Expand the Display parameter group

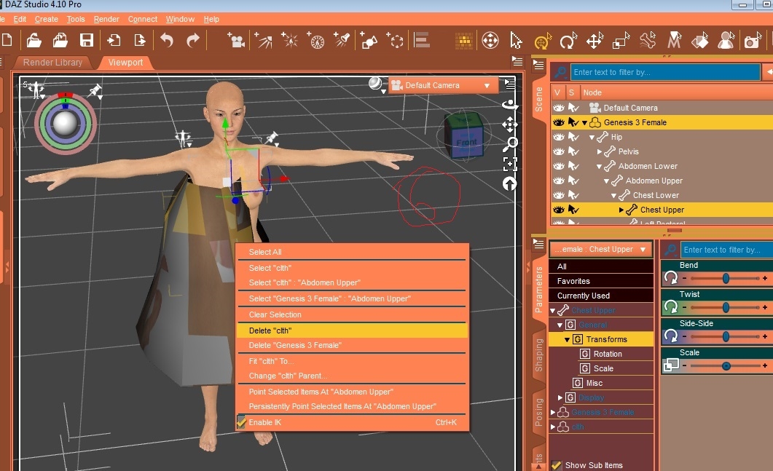[560, 397]
